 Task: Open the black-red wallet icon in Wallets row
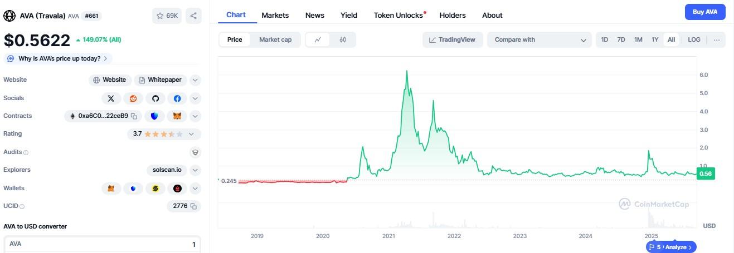[x=177, y=188]
